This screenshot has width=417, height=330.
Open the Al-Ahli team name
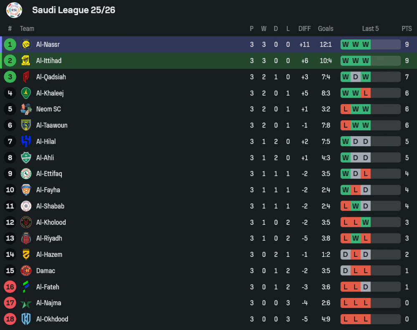45,158
